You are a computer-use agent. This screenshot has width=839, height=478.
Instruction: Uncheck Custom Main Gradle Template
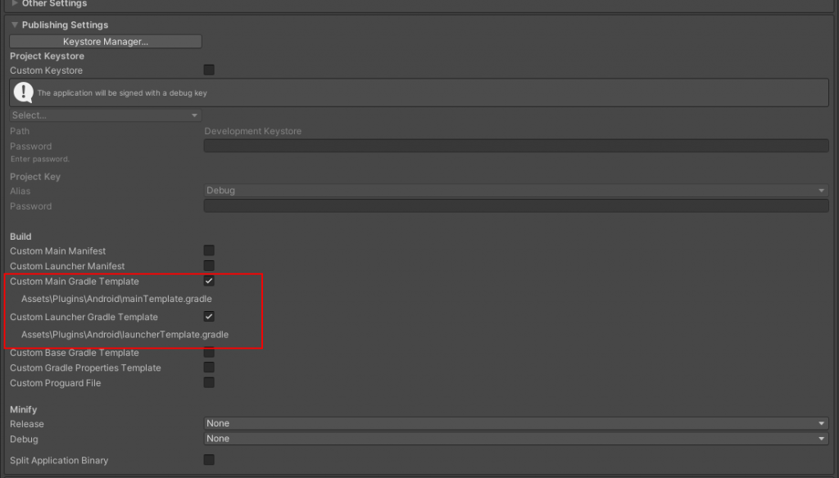tap(209, 281)
